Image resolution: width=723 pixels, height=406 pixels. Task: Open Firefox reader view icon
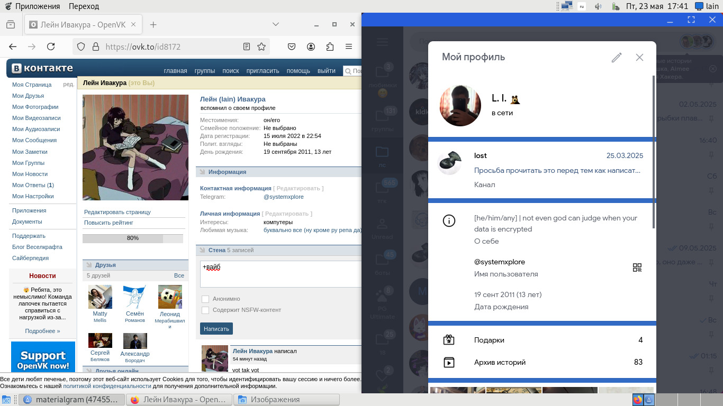(247, 47)
